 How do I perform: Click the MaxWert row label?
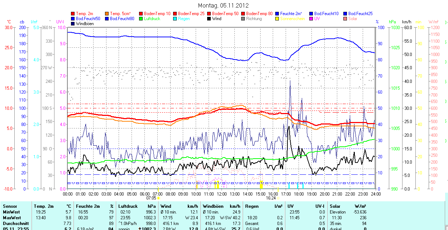pos(12,218)
